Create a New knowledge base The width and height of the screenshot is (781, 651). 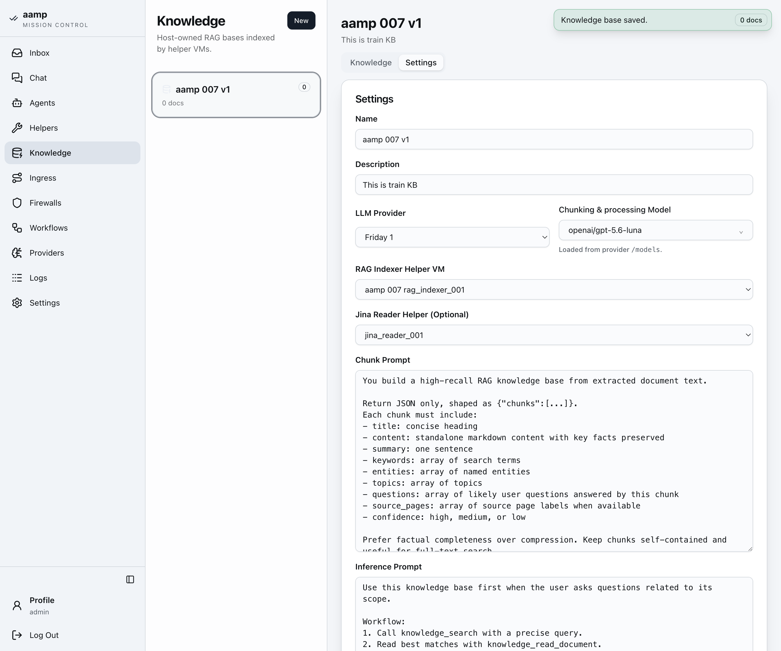(x=301, y=20)
